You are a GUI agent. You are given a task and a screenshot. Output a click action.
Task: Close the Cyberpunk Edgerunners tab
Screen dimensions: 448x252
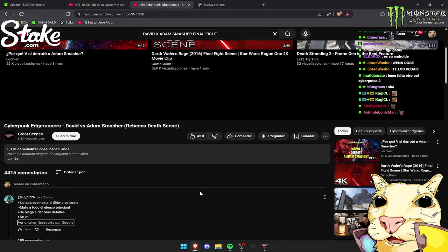[x=189, y=5]
